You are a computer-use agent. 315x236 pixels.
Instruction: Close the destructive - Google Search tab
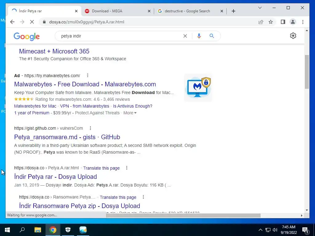tap(222, 11)
